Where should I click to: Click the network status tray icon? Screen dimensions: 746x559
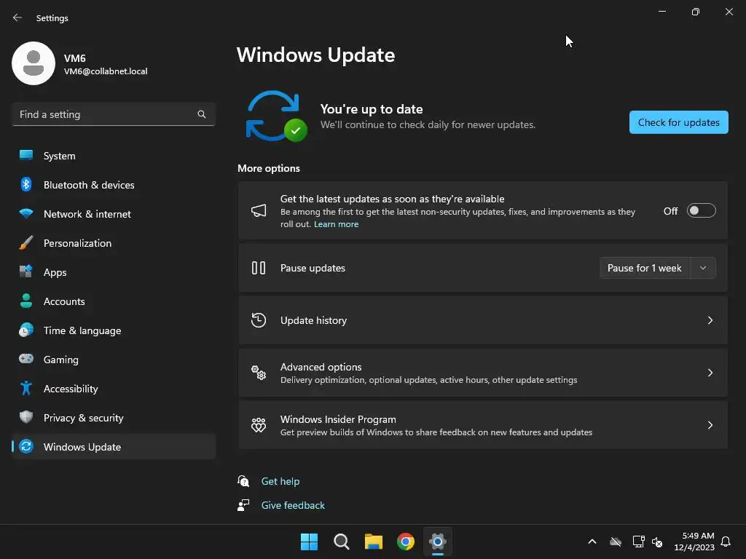tap(638, 542)
